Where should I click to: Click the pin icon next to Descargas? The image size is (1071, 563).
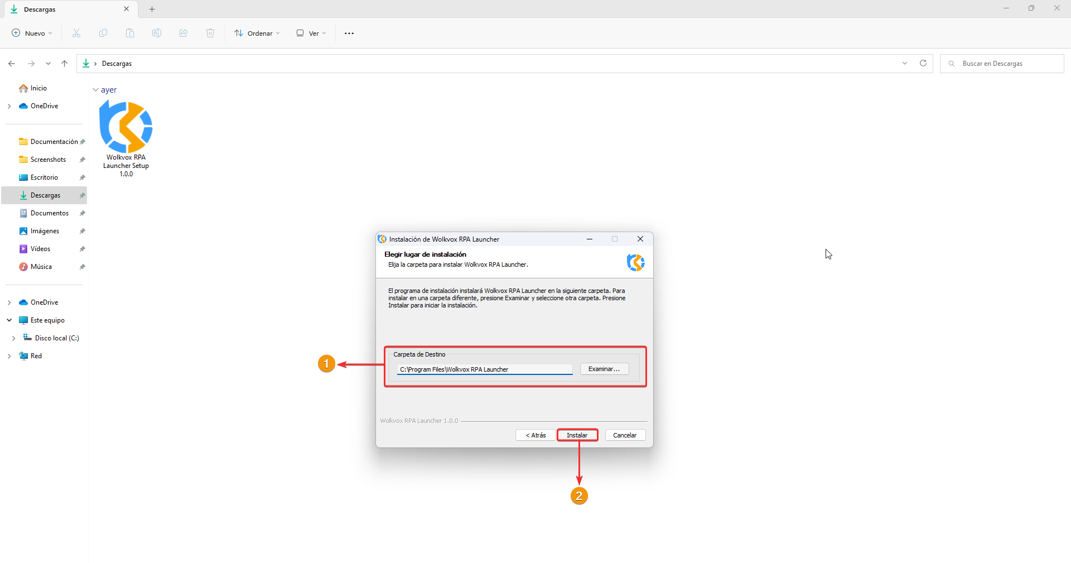(x=83, y=195)
